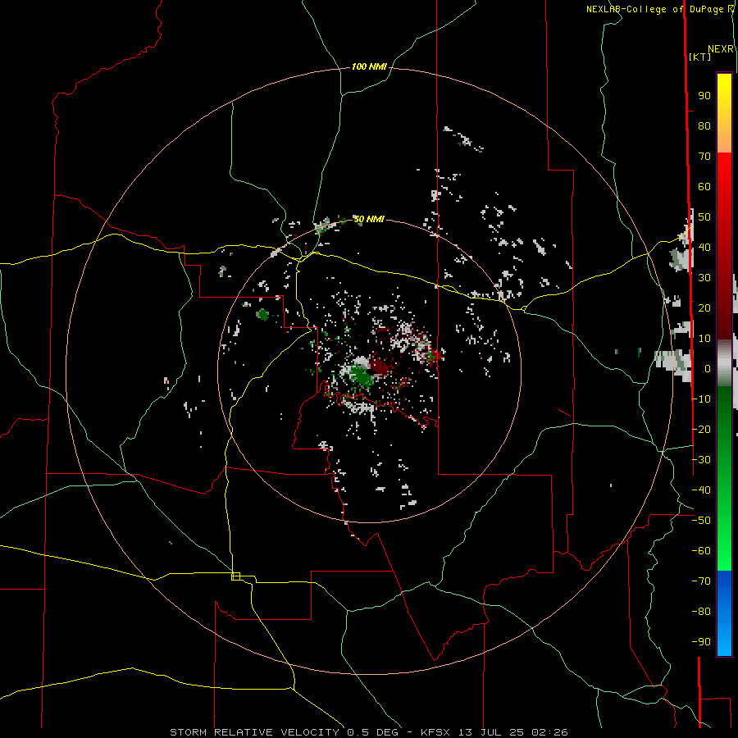The width and height of the screenshot is (738, 738).
Task: Select the -20 scale value
Action: coord(701,430)
